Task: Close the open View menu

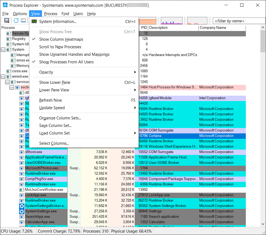Action: [x=35, y=13]
